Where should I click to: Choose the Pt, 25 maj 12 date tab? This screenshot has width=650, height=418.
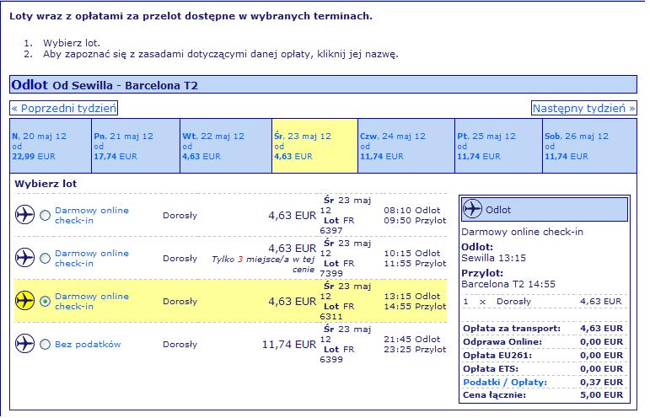click(499, 146)
